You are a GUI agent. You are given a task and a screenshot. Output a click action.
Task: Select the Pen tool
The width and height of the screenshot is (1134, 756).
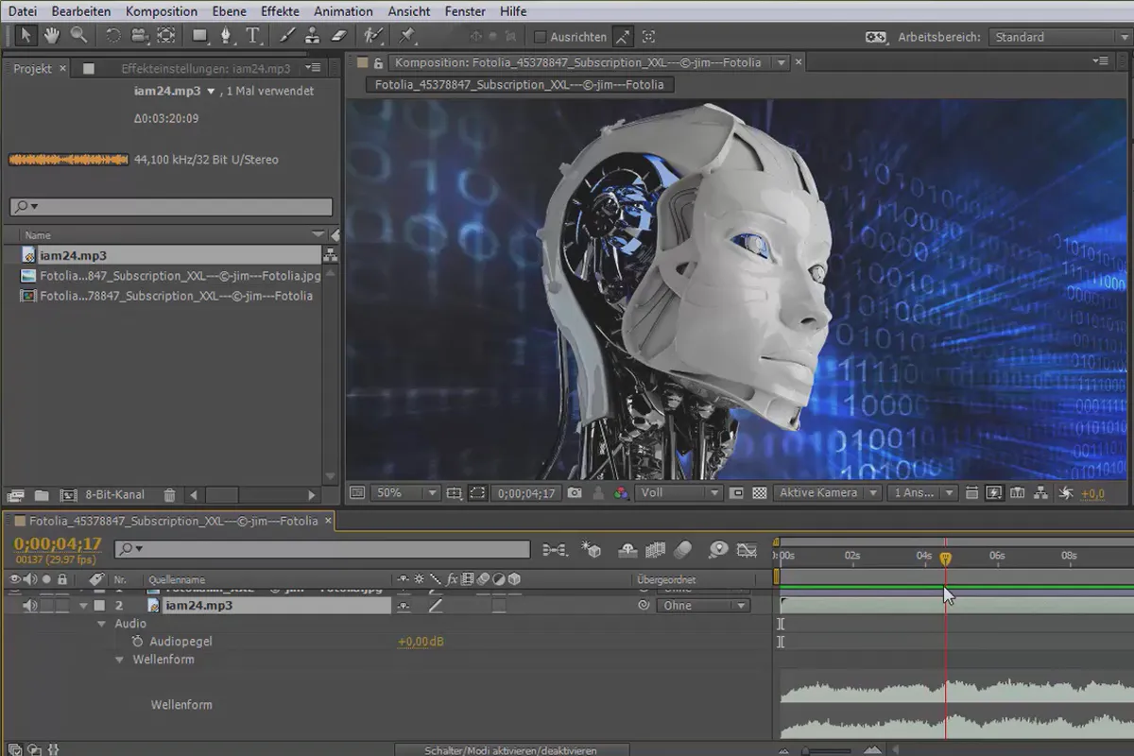click(226, 36)
